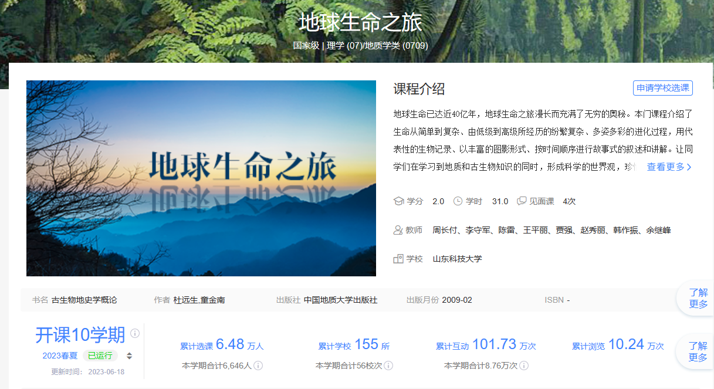Click upper 了解更多 floating button
Screen dimensions: 714x389
698,298
